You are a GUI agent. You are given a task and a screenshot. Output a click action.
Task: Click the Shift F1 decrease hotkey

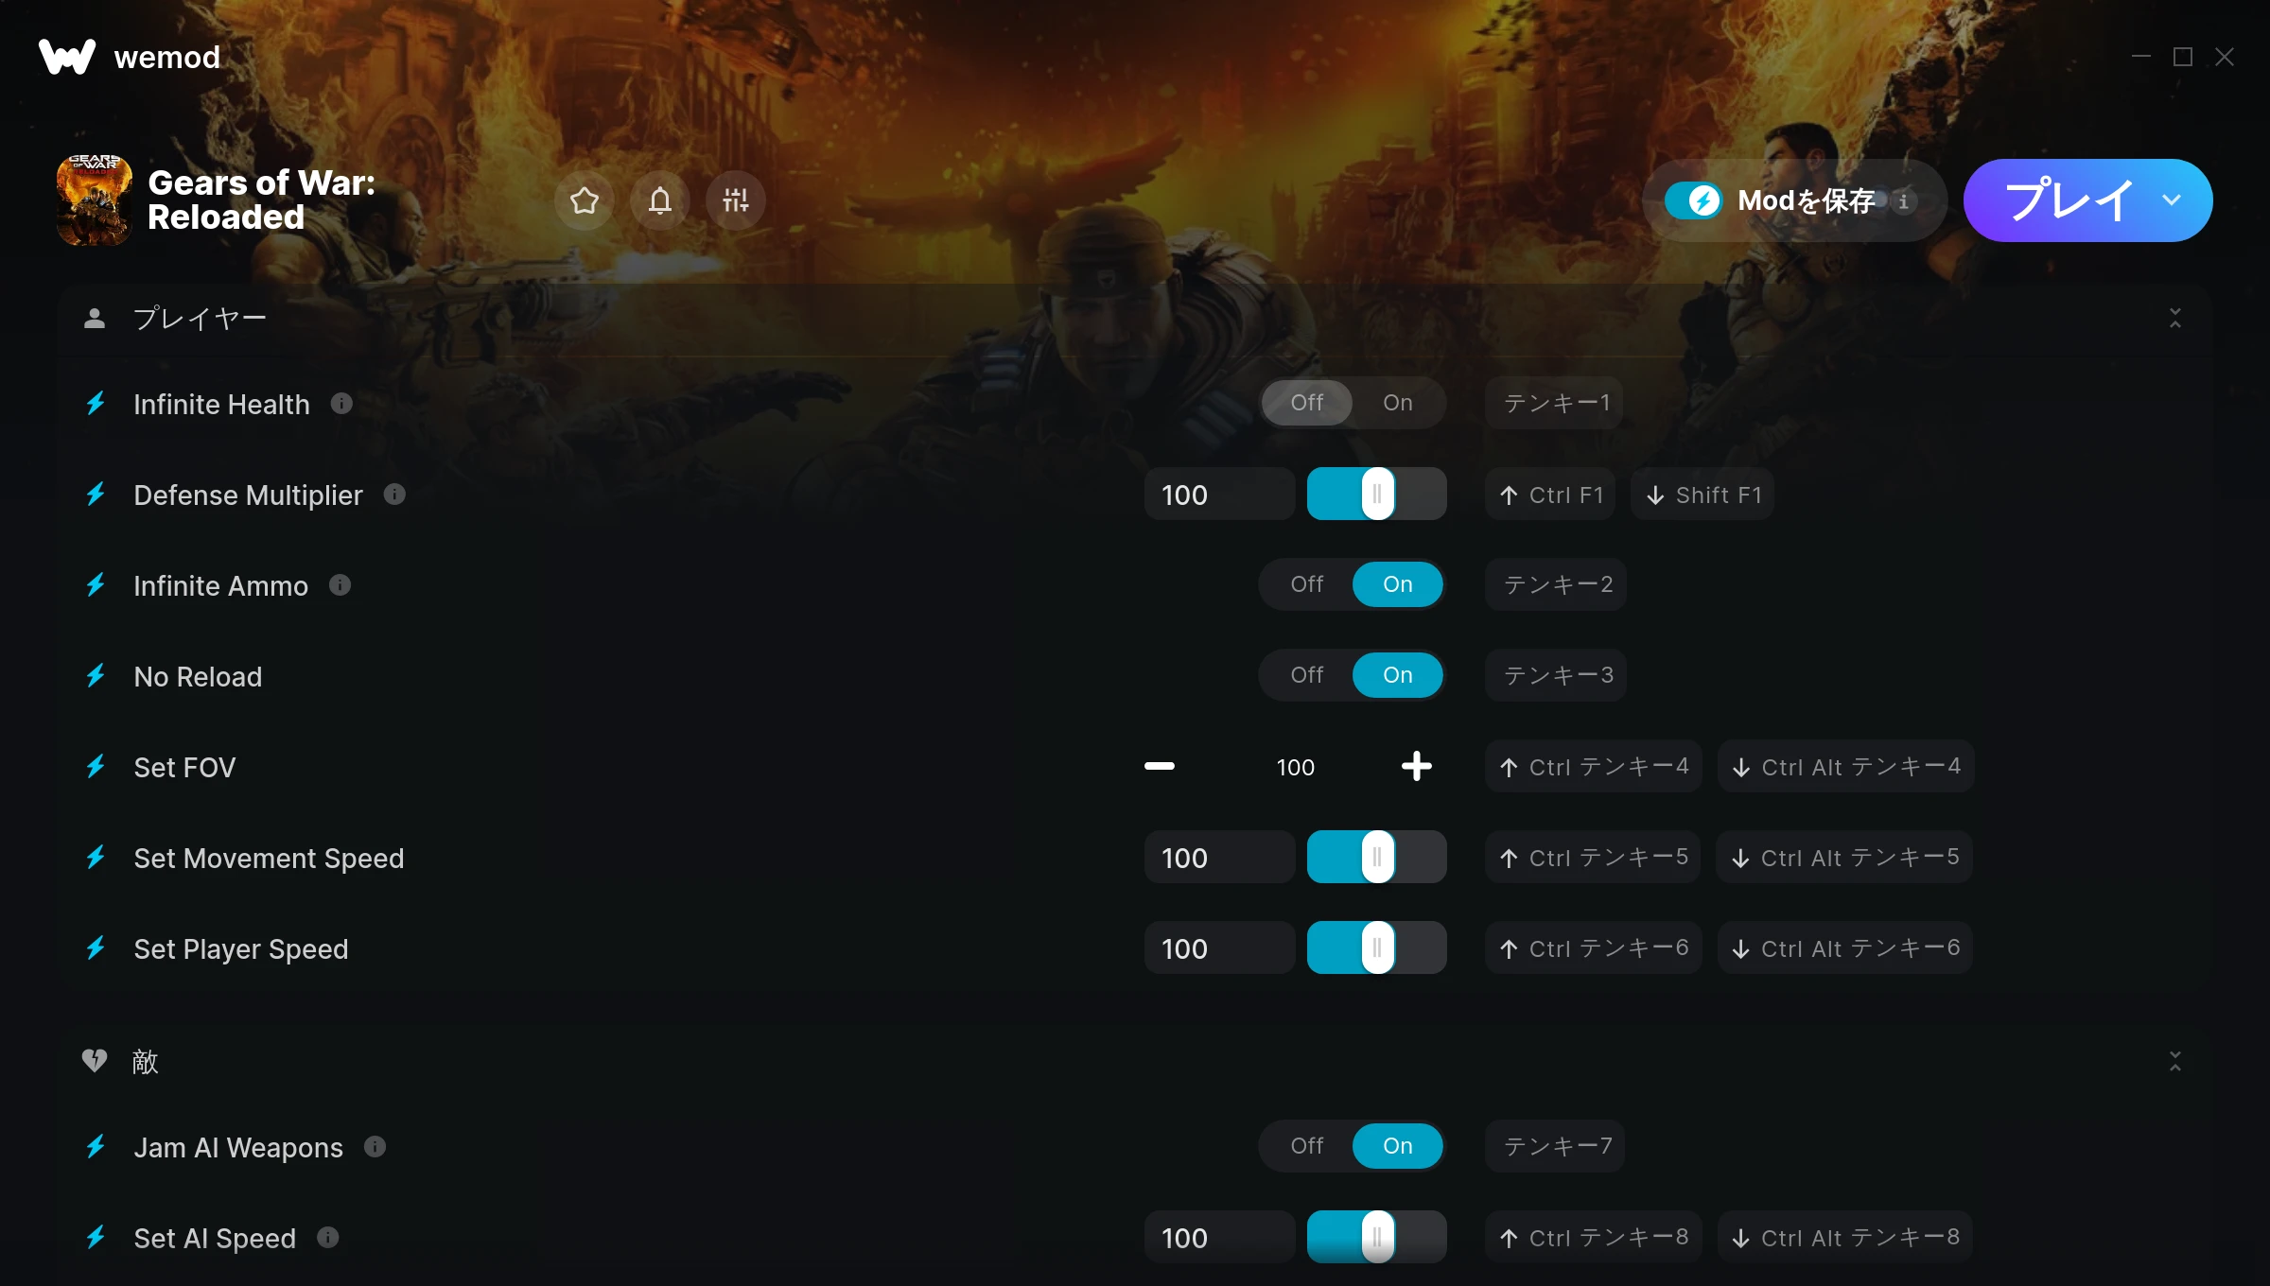click(1702, 495)
